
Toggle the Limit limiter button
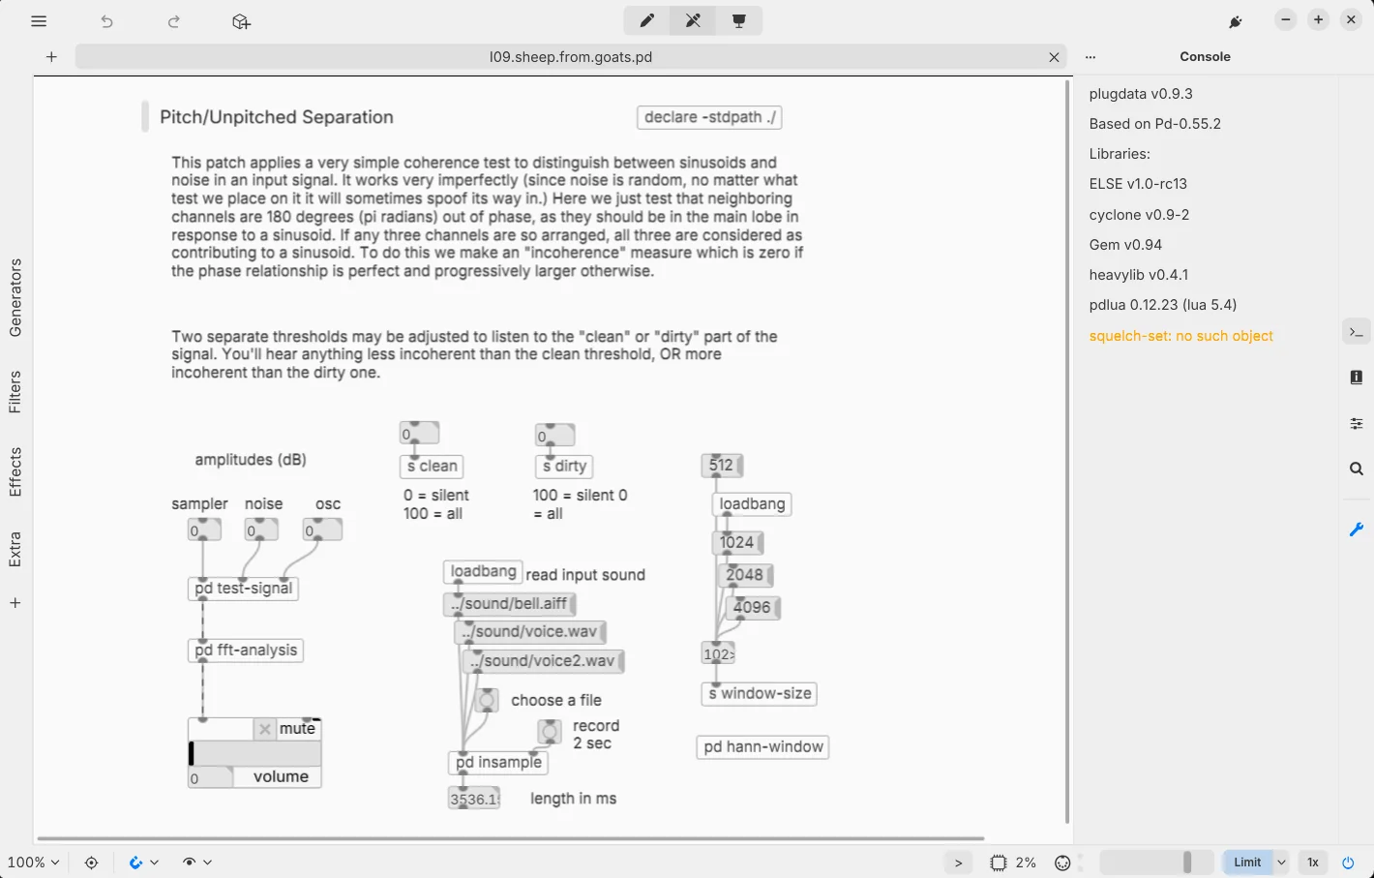(1247, 863)
